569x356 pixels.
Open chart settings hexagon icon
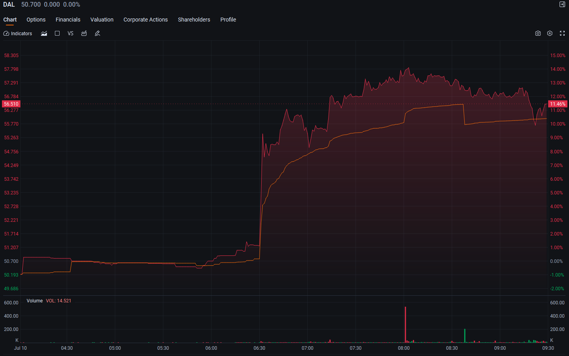pos(550,34)
